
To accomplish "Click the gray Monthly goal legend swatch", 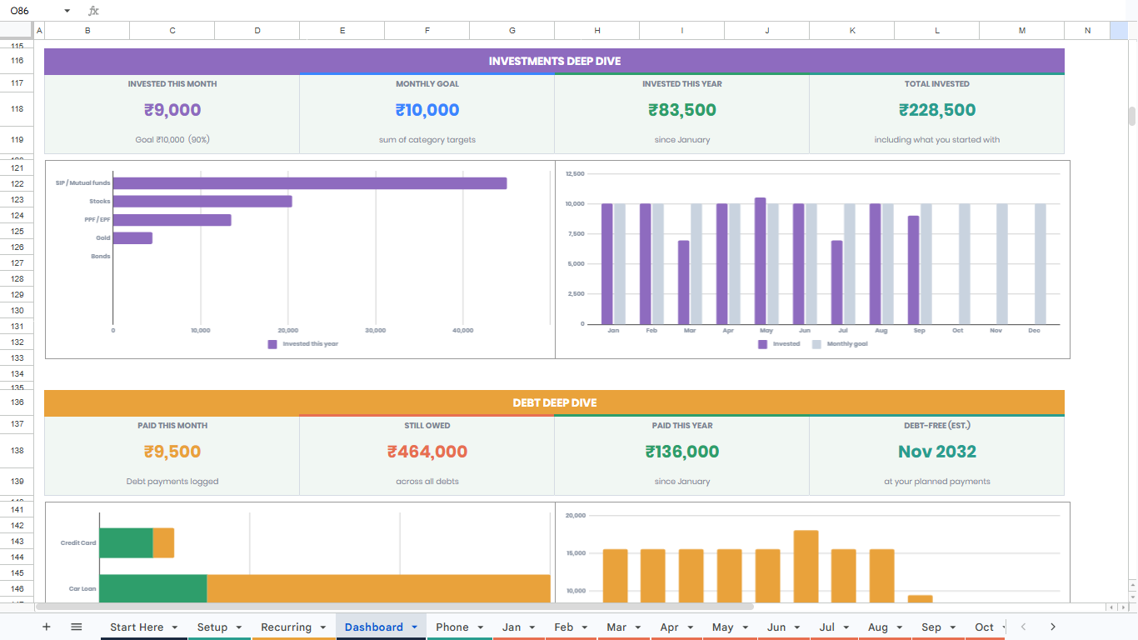I will (816, 344).
